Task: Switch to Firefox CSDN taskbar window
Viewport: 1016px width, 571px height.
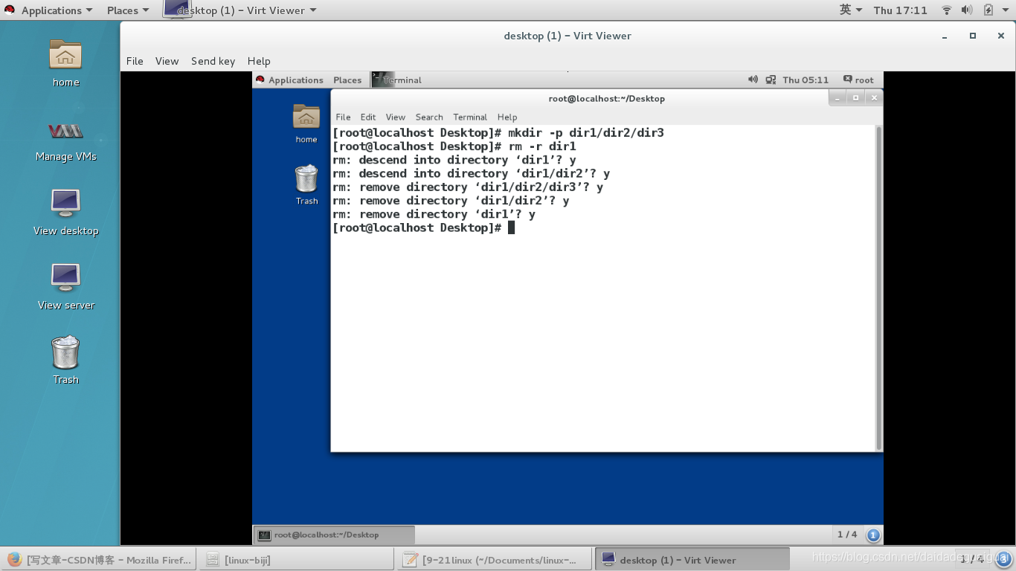Action: click(x=98, y=559)
